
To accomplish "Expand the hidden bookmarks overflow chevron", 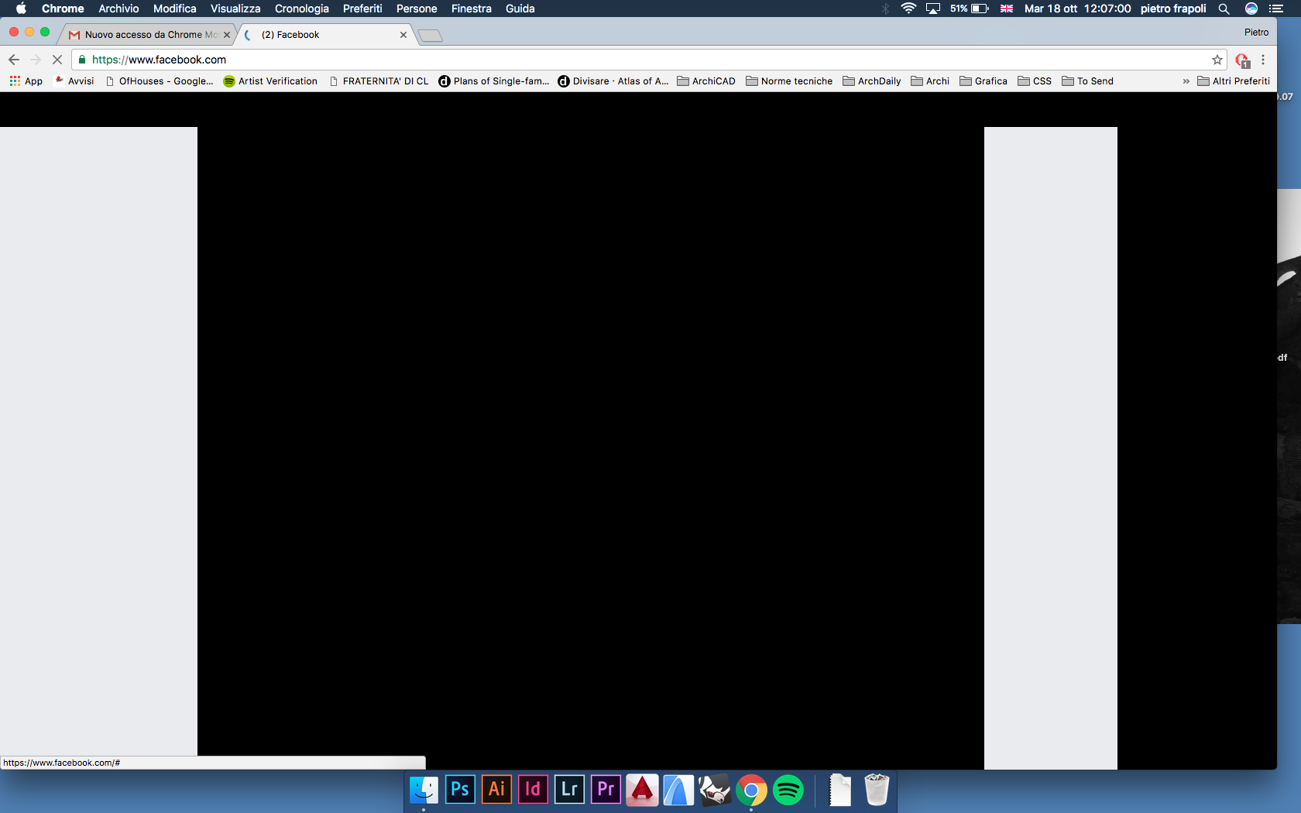I will coord(1186,81).
